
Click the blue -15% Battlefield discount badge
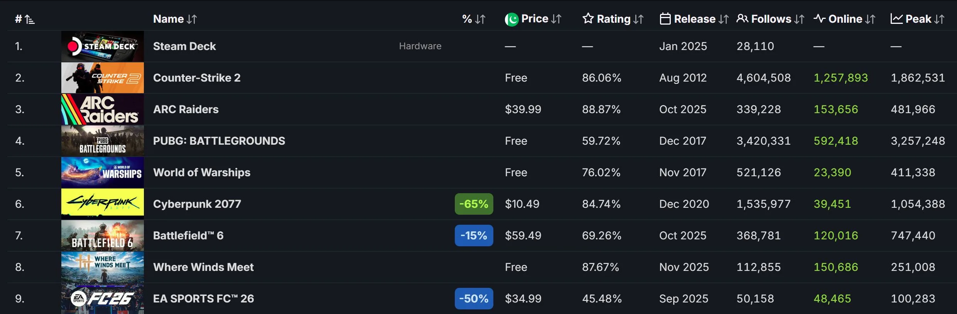474,235
